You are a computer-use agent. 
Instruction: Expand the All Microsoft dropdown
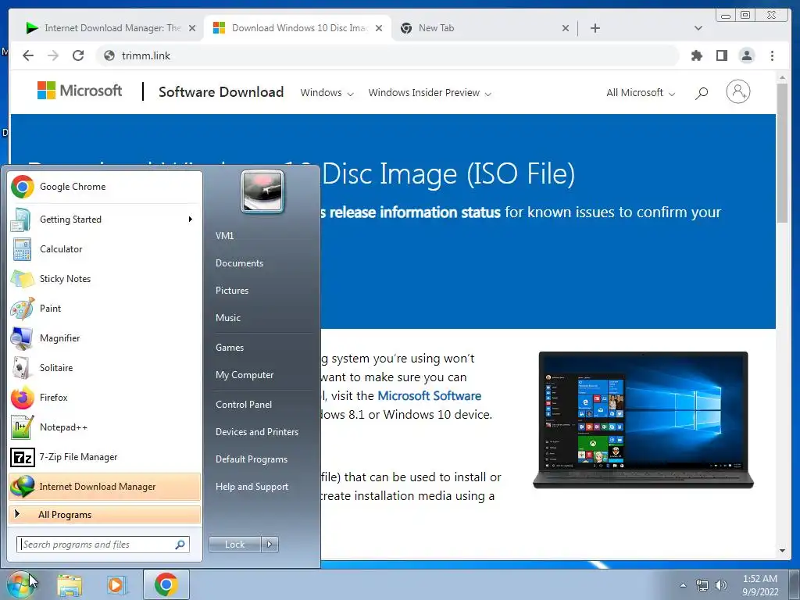[x=641, y=93]
